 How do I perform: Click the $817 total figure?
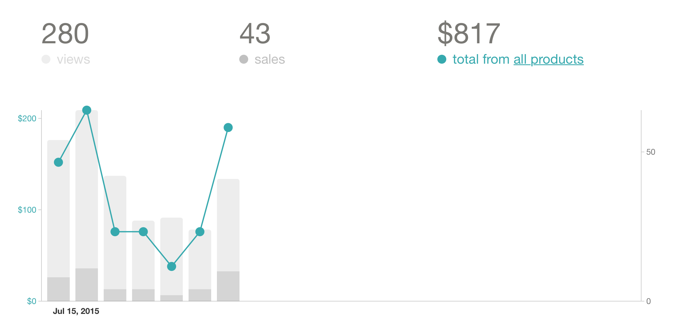468,33
